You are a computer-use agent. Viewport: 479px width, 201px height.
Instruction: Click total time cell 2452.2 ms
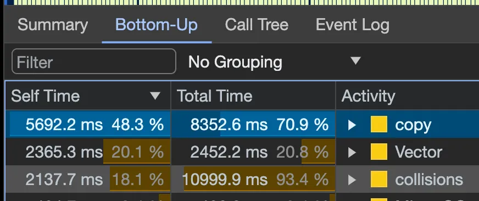253,152
